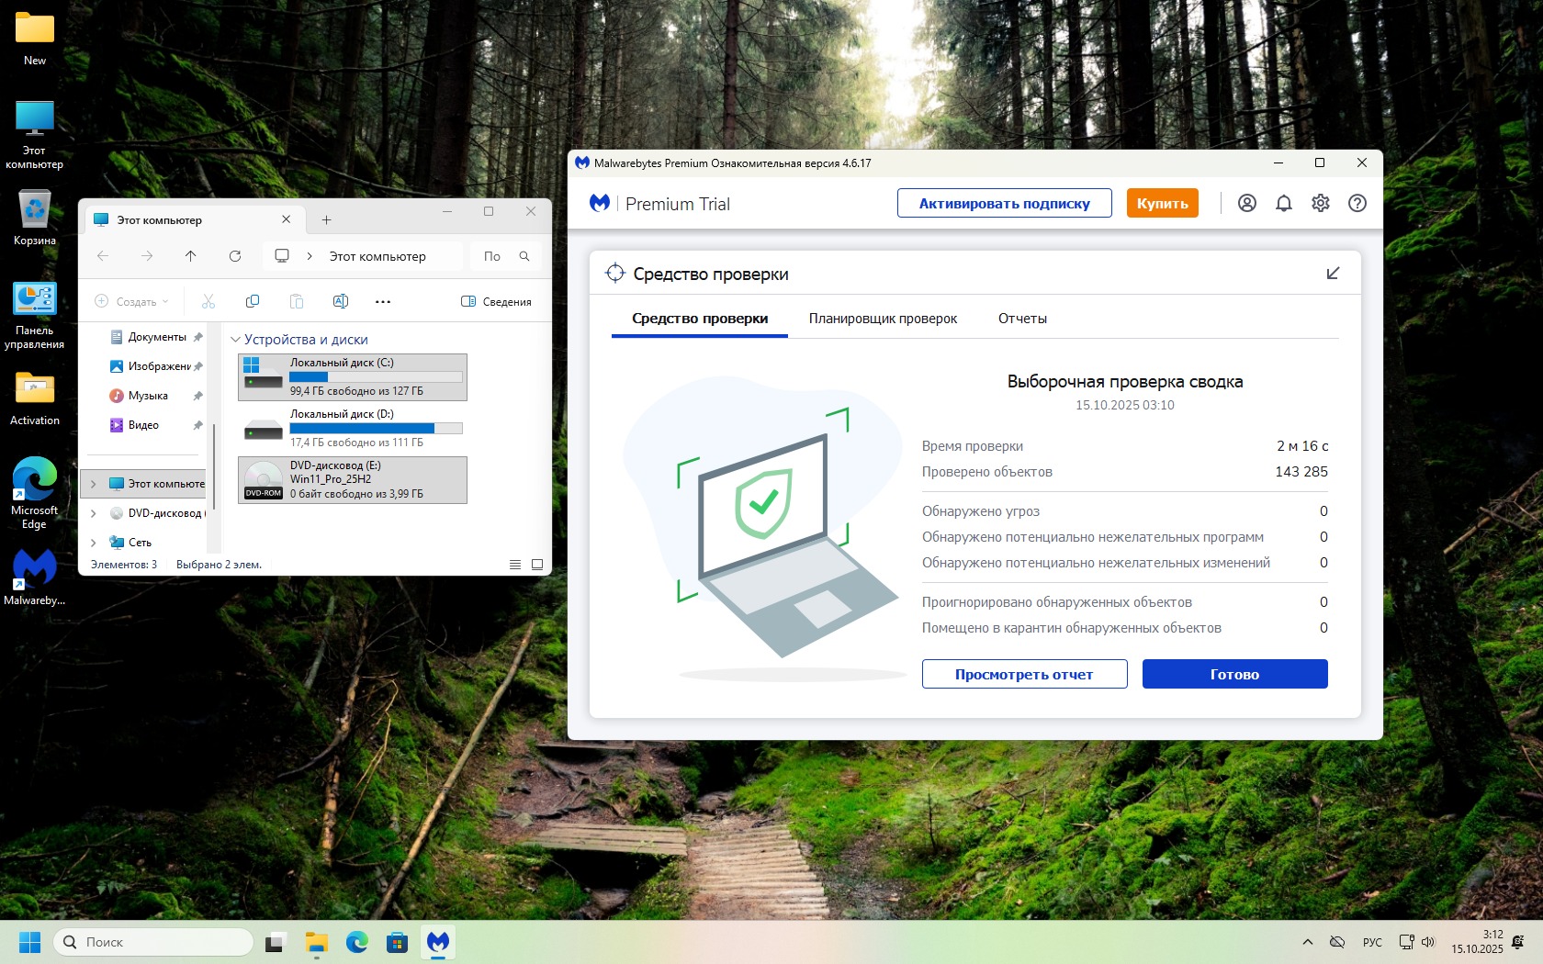The height and width of the screenshot is (964, 1543).
Task: Collapse the Devices and drives group
Action: [x=235, y=340]
